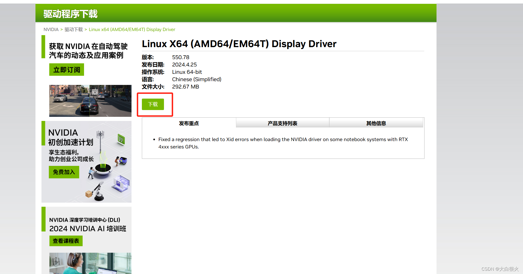The height and width of the screenshot is (274, 523).
Task: Click the Chinese (Simplified) language value
Action: (197, 79)
